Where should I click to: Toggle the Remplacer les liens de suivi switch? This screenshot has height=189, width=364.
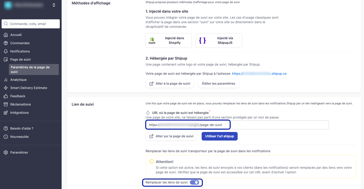click(195, 182)
